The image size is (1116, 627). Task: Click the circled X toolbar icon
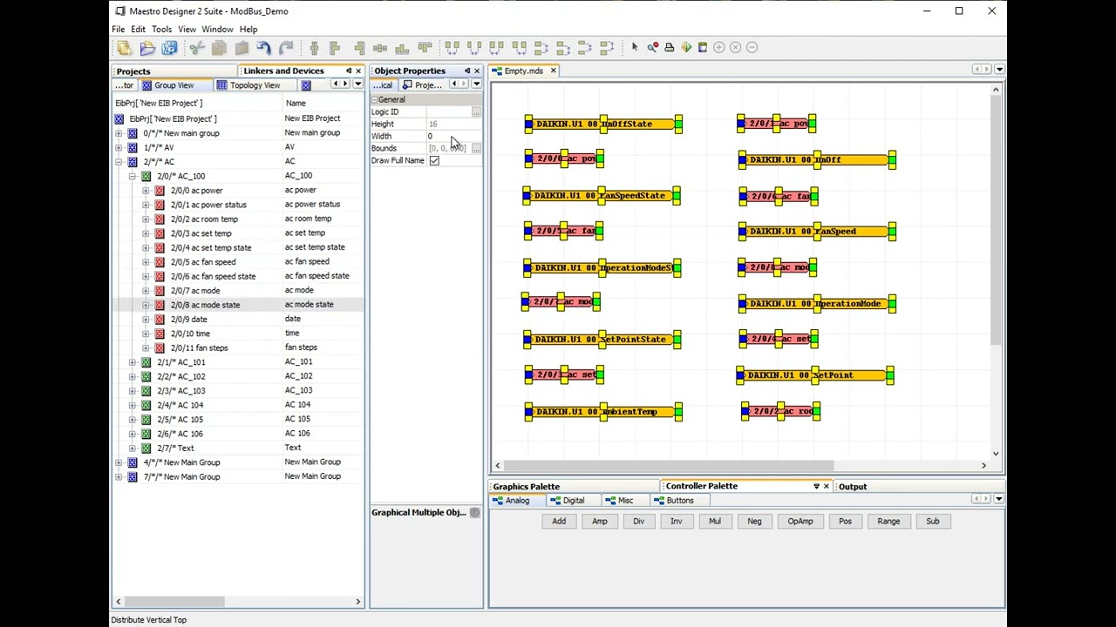pyautogui.click(x=736, y=47)
